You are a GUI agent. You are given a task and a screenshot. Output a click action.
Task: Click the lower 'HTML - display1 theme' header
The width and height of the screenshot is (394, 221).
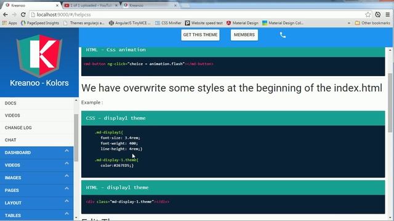233,187
